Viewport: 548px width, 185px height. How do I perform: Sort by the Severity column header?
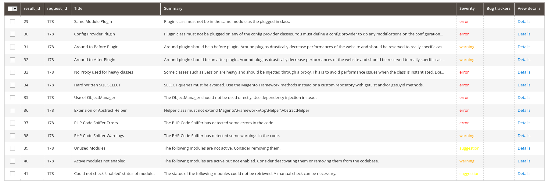[467, 9]
